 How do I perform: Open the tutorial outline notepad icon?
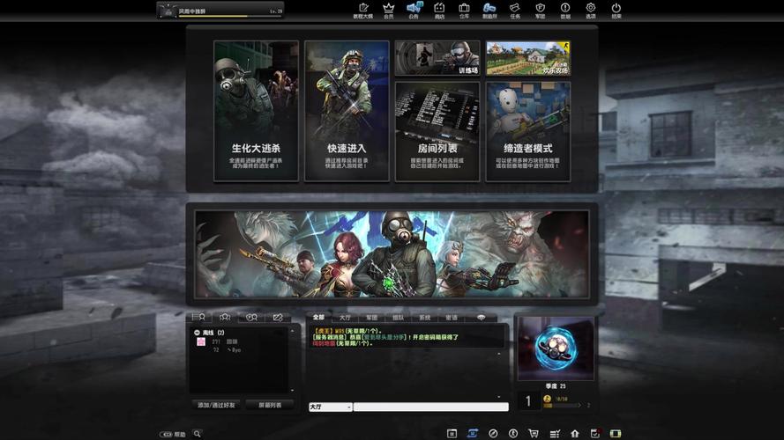coord(363,10)
